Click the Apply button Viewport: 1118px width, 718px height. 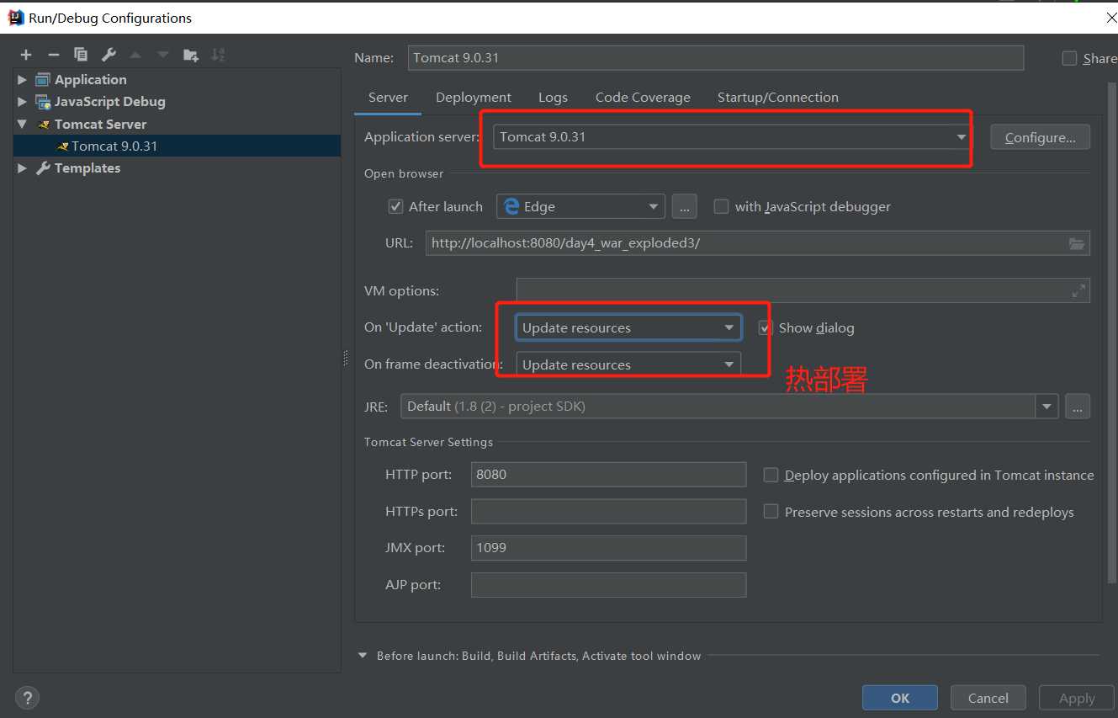click(x=1077, y=698)
